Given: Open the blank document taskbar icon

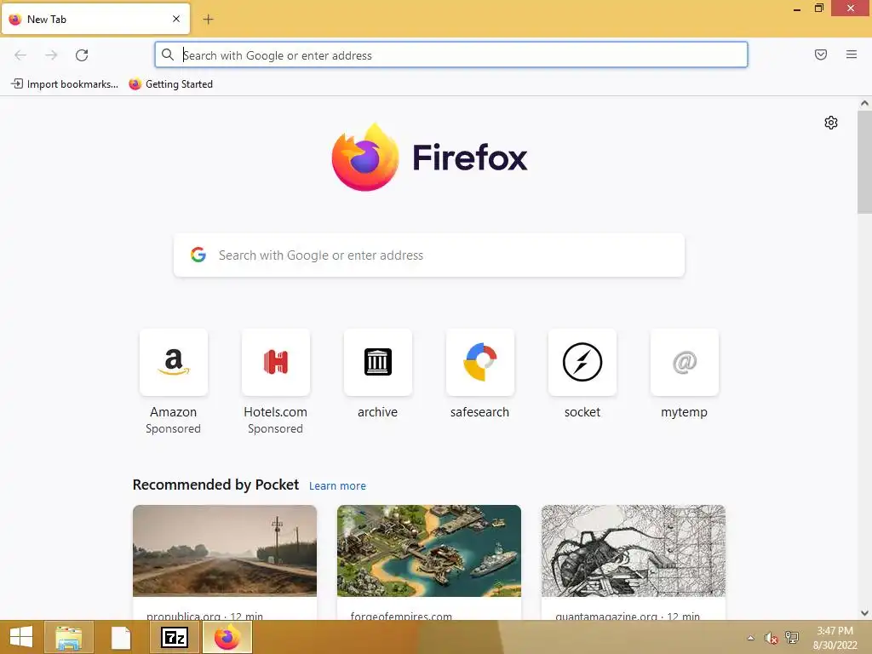Looking at the screenshot, I should pyautogui.click(x=121, y=637).
